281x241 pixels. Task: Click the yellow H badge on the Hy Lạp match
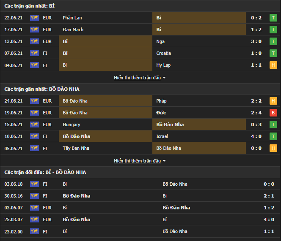pos(273,65)
